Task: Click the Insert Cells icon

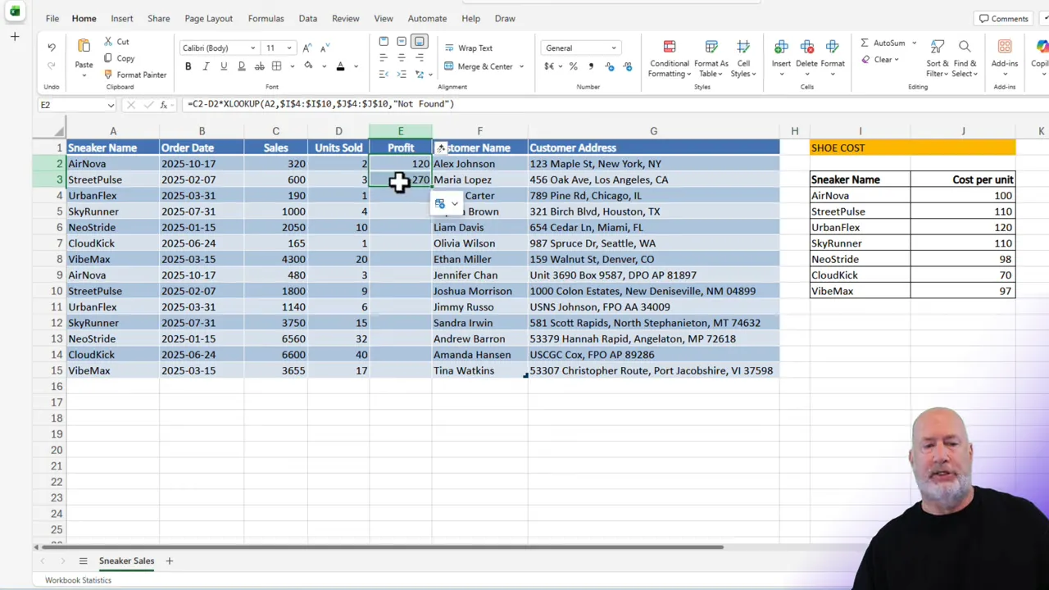Action: (781, 47)
